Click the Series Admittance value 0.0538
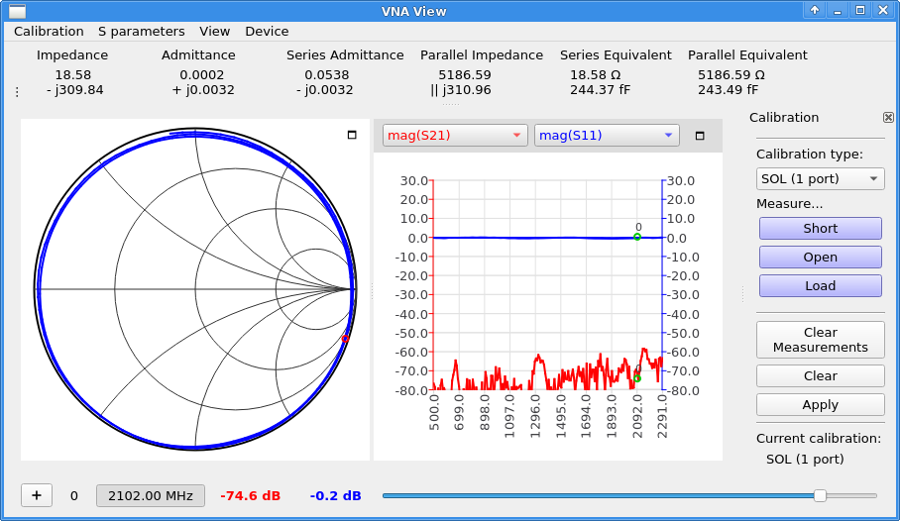The image size is (900, 521). pyautogui.click(x=326, y=75)
